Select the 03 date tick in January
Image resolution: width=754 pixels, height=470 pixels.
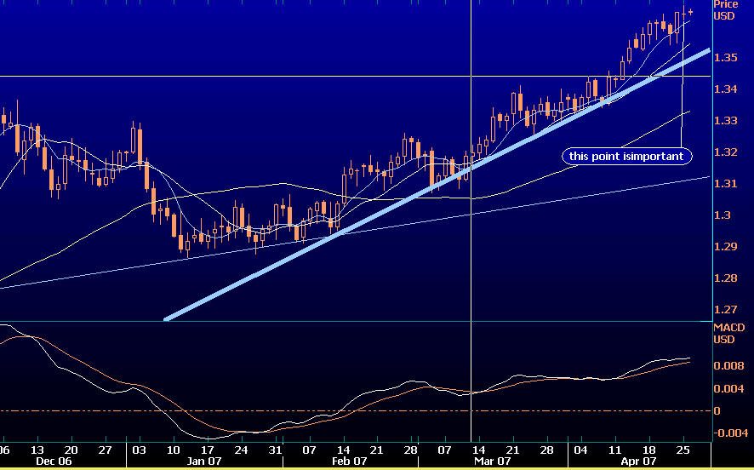coord(139,450)
